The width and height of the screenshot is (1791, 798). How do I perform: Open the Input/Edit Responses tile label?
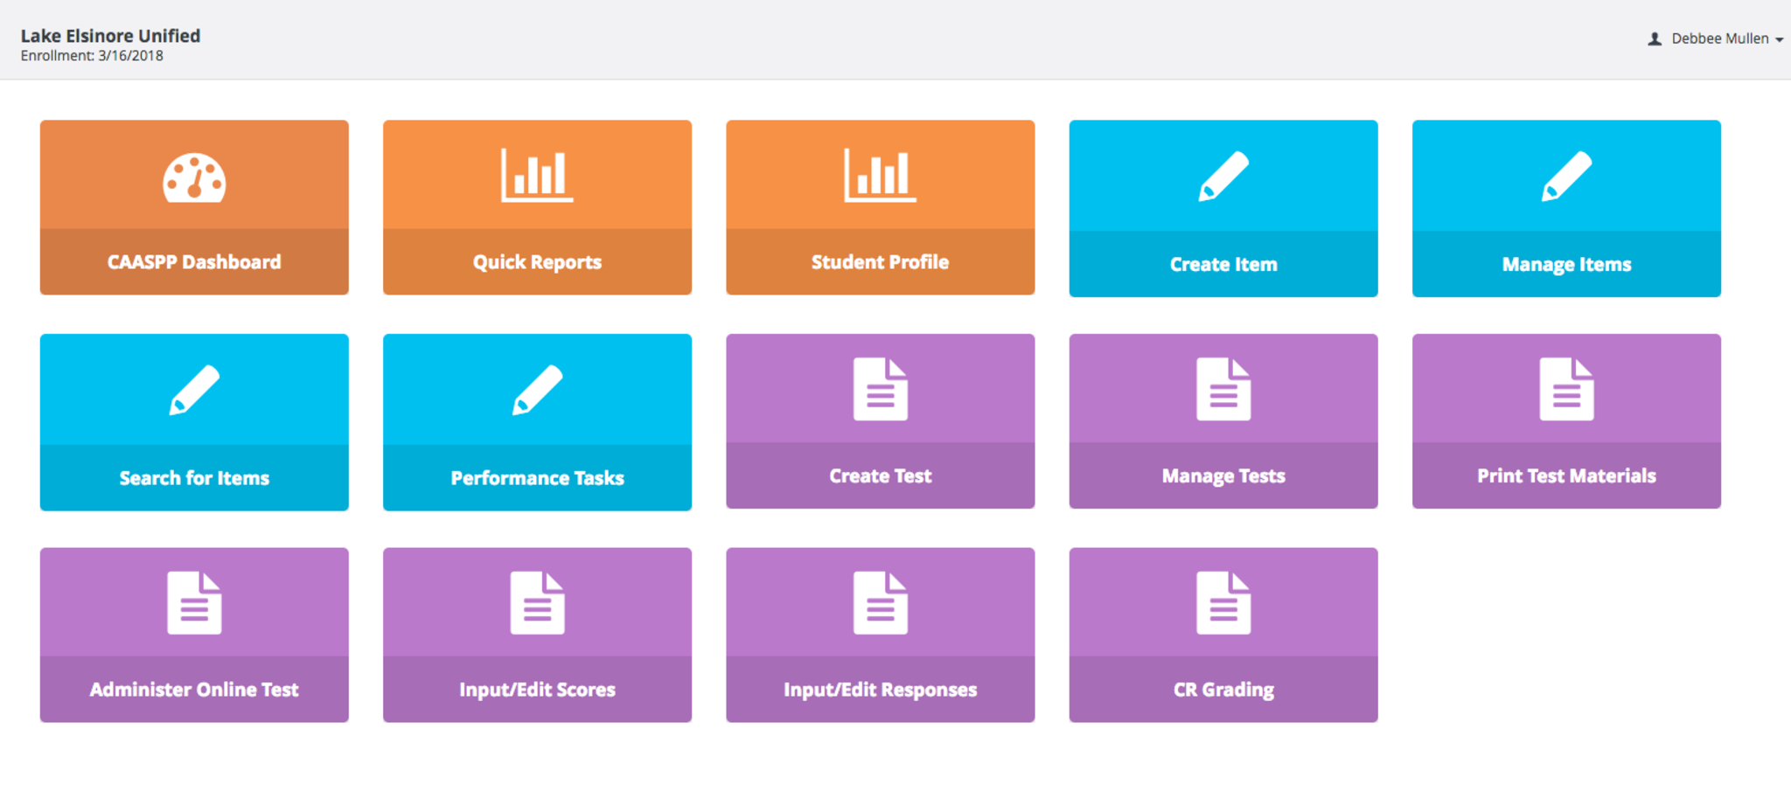(x=880, y=690)
